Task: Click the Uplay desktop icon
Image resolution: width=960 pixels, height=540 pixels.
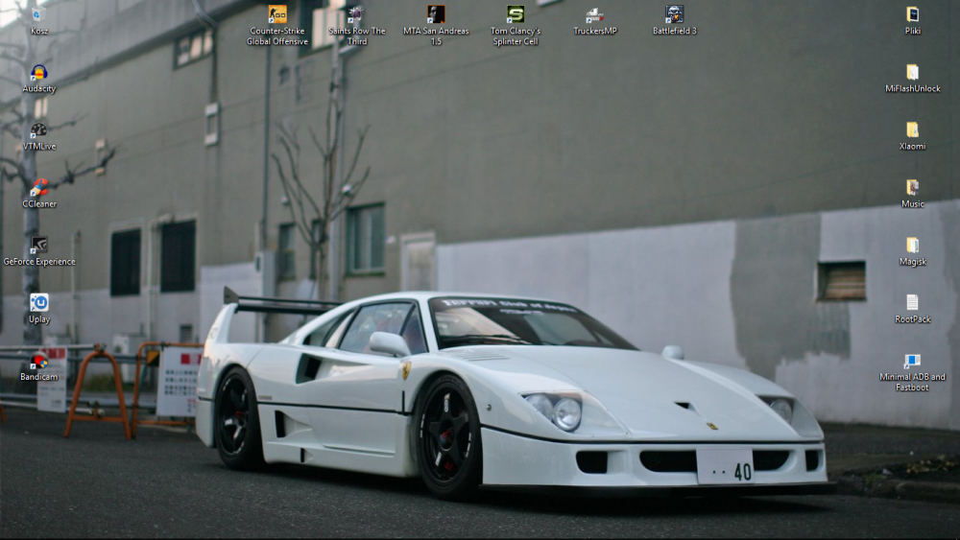Action: pos(38,303)
